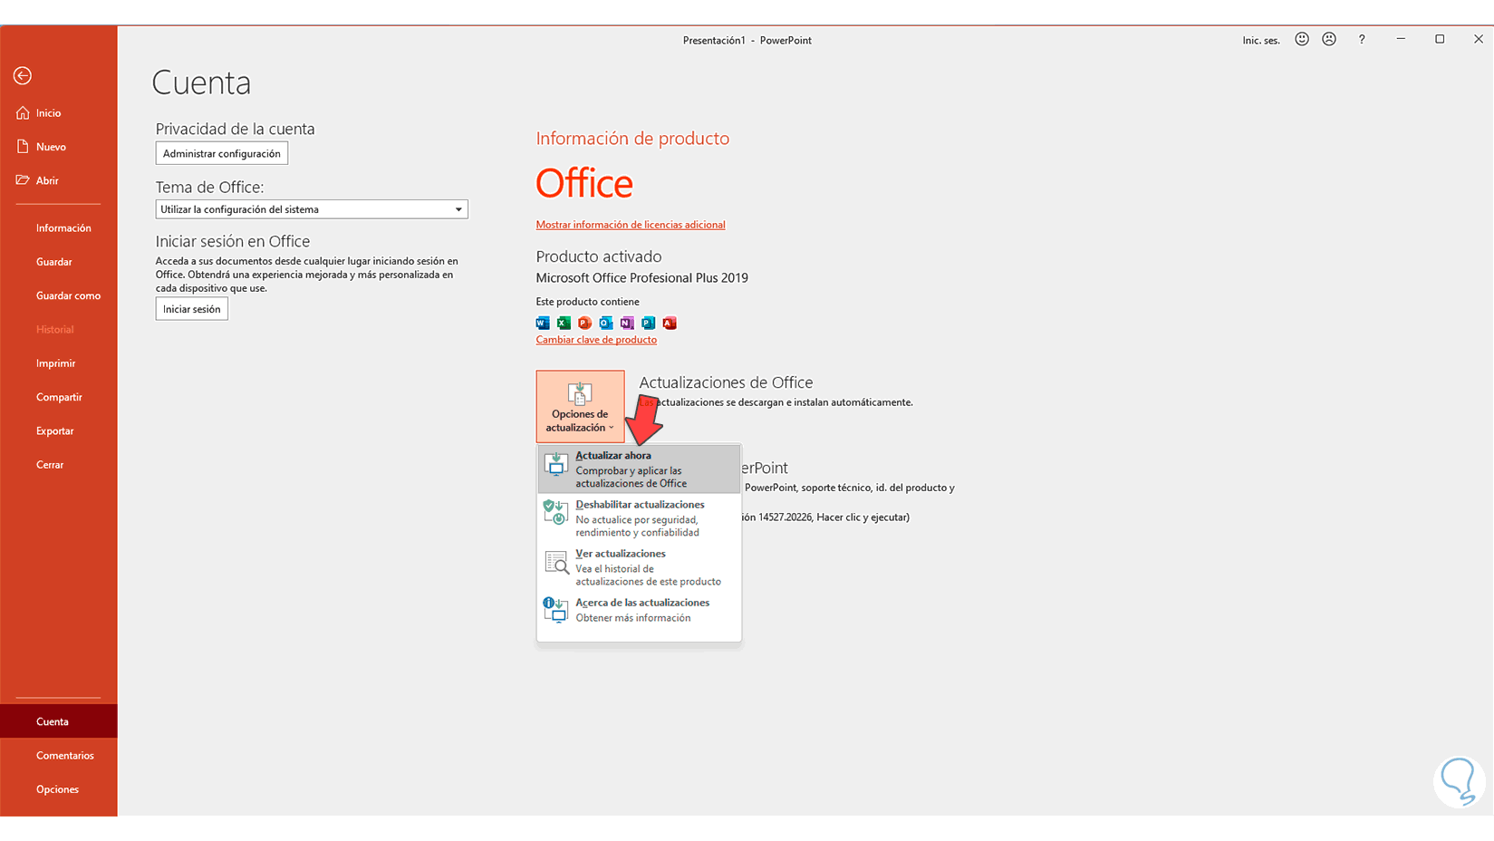The image size is (1494, 841).
Task: Click the Ver actualizaciones magnifier icon
Action: [x=555, y=562]
